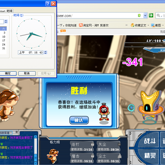Open the address bar dropdown arrow
The image size is (165, 165).
pyautogui.click(x=145, y=16)
